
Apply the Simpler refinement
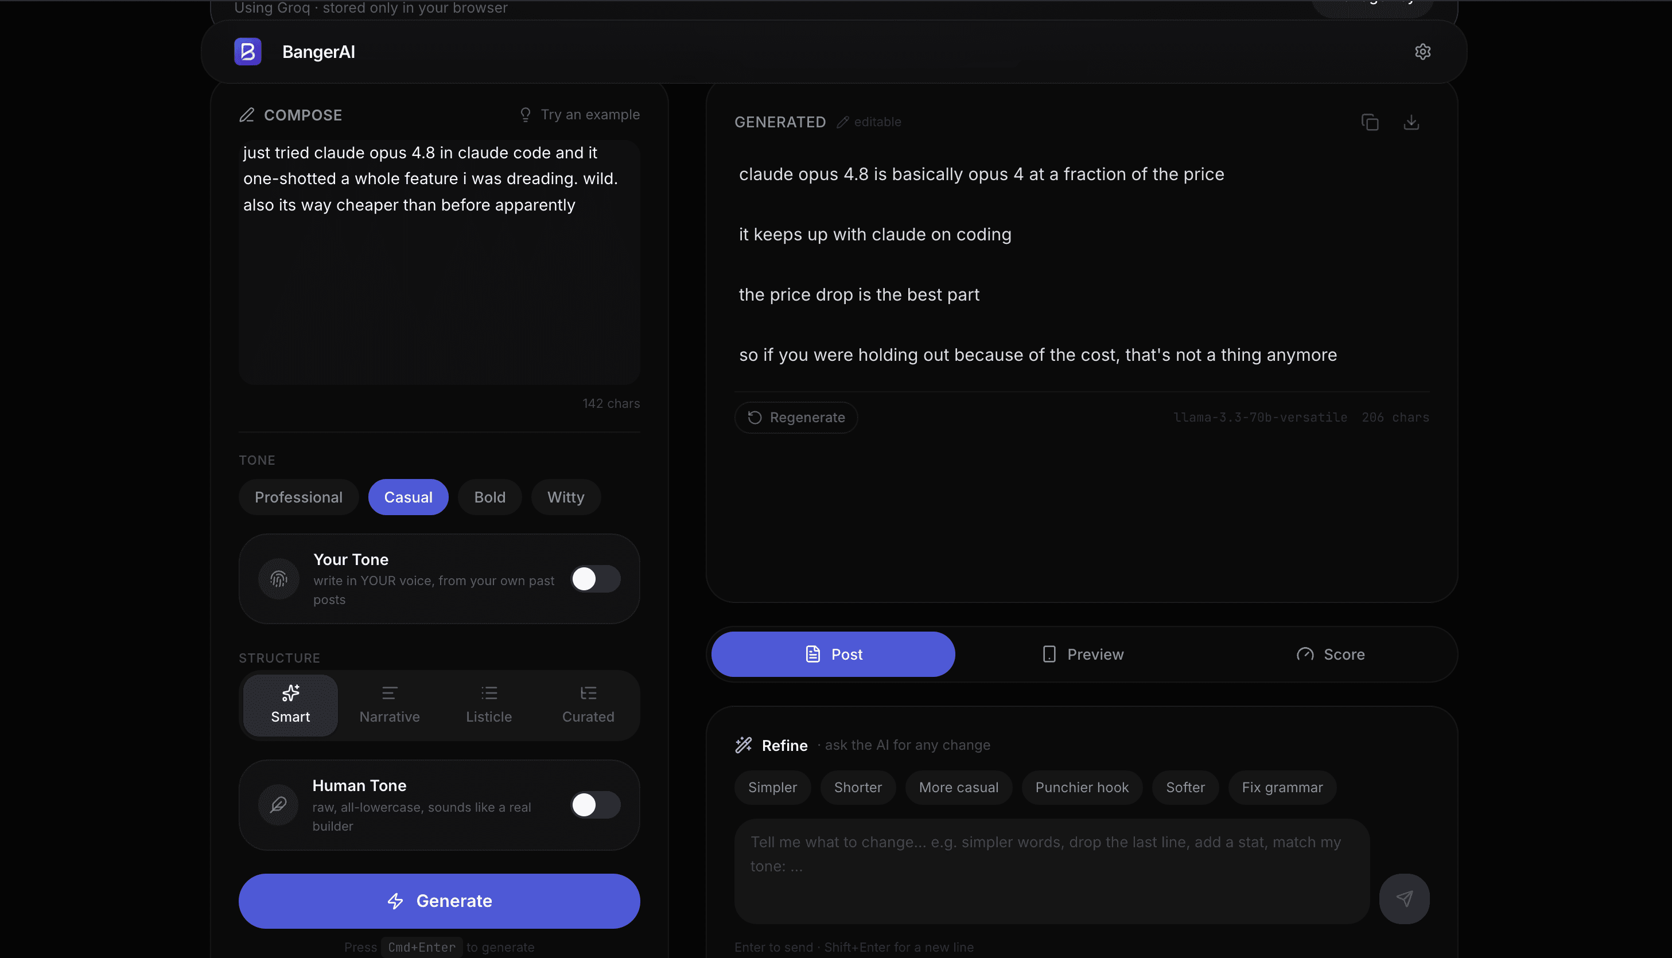tap(772, 788)
